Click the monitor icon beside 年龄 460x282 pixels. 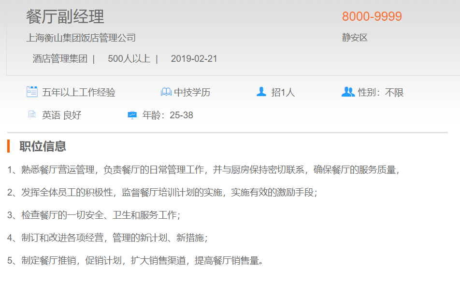click(132, 115)
